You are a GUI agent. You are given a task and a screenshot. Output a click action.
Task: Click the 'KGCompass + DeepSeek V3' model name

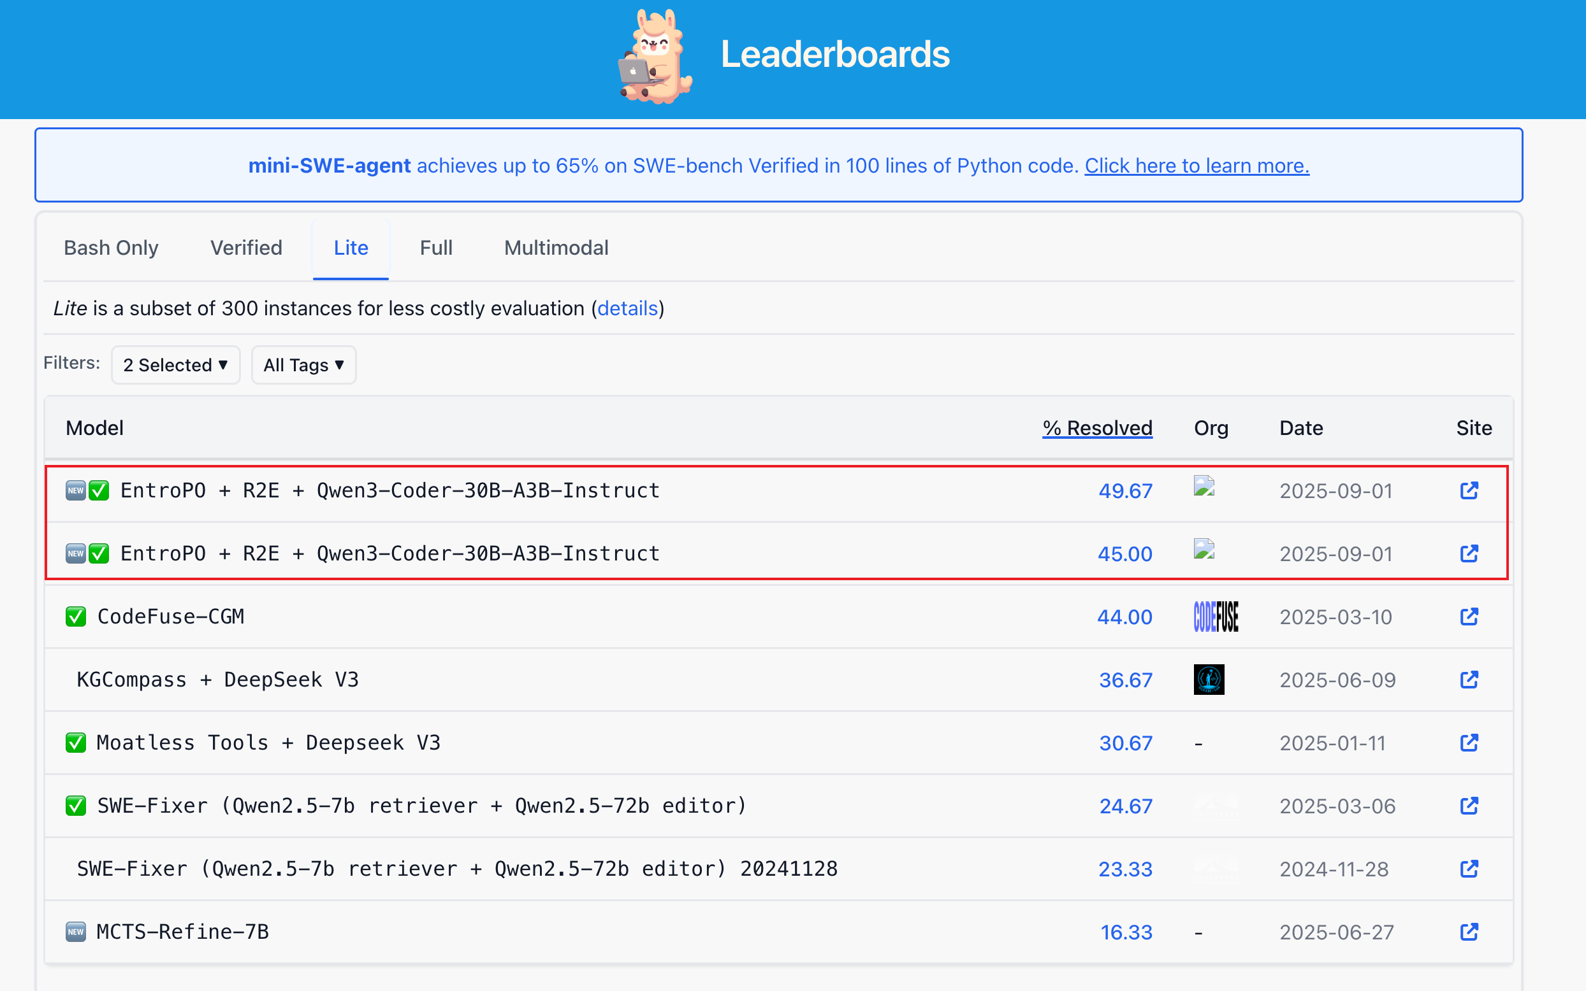218,680
